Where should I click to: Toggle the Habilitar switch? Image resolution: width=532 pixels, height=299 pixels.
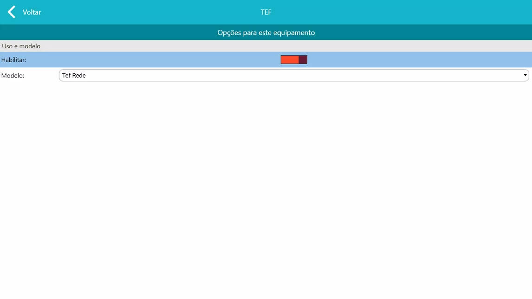click(x=294, y=60)
